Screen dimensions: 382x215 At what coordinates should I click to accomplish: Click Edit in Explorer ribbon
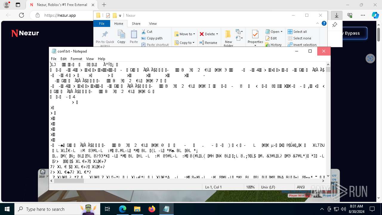pyautogui.click(x=271, y=38)
